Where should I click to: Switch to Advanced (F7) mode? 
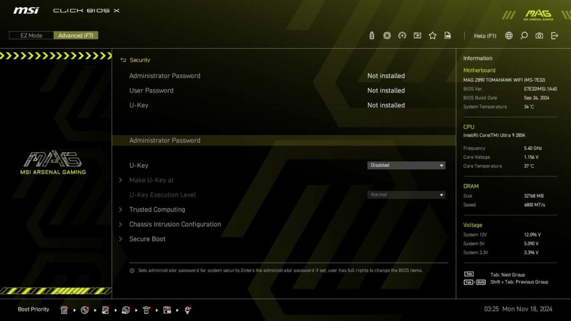pyautogui.click(x=75, y=35)
